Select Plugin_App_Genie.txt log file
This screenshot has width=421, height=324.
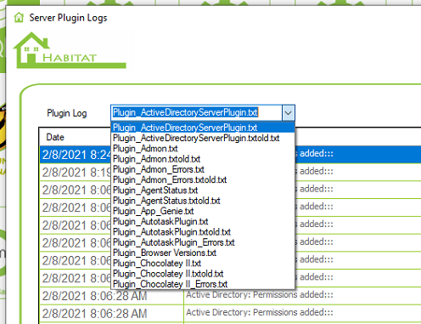203,211
